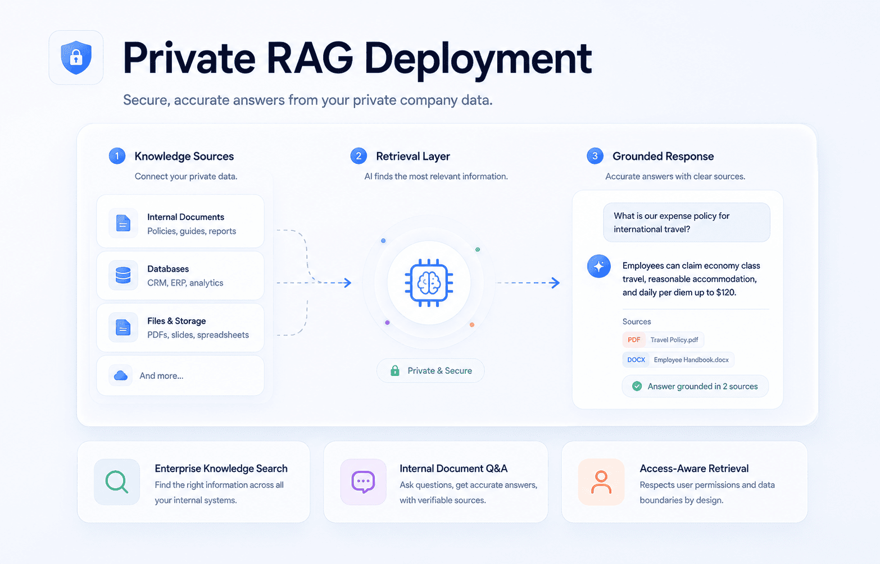
Task: Click the green checkmark grounded icon
Action: [x=637, y=386]
